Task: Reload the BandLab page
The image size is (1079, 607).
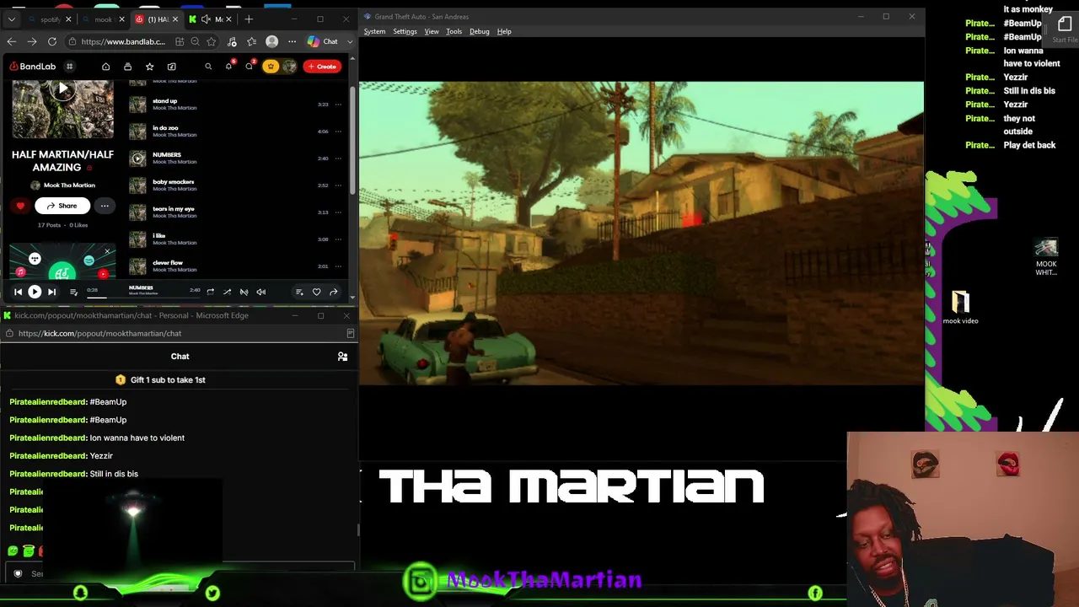Action: [x=52, y=41]
